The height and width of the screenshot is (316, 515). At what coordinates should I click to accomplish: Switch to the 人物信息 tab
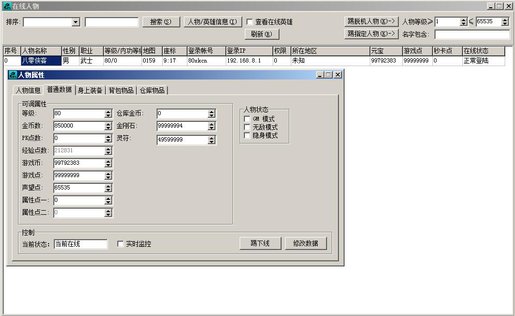pos(28,90)
